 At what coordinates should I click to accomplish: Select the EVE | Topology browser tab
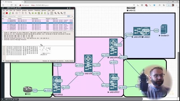pos(12,2)
